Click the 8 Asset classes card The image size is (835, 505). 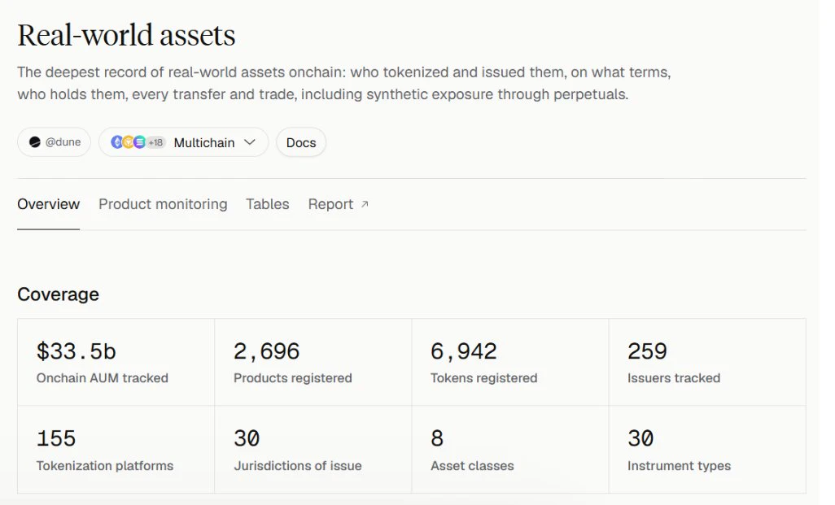[510, 450]
